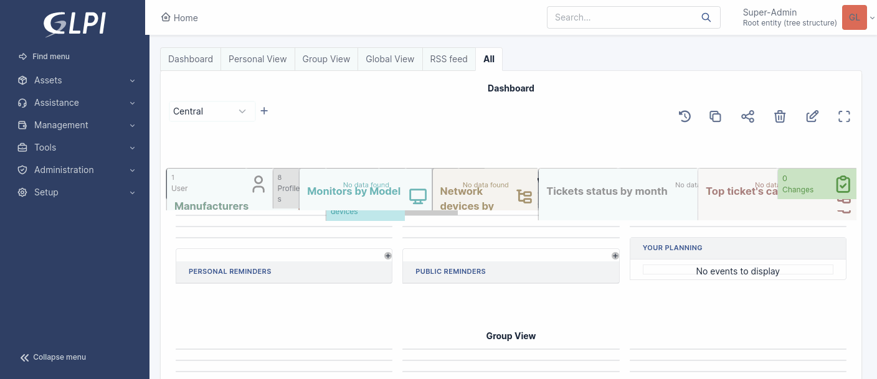The height and width of the screenshot is (379, 877).
Task: Click the GL user avatar
Action: (855, 17)
